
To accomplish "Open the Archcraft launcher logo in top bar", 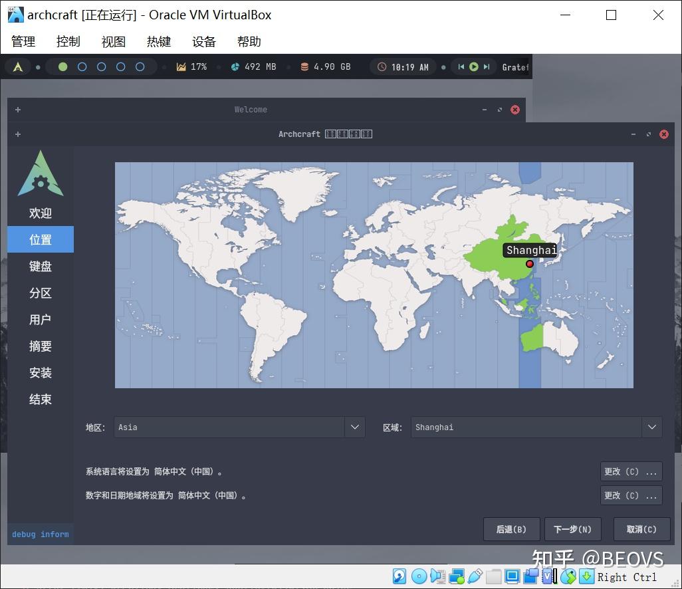I will tap(18, 66).
